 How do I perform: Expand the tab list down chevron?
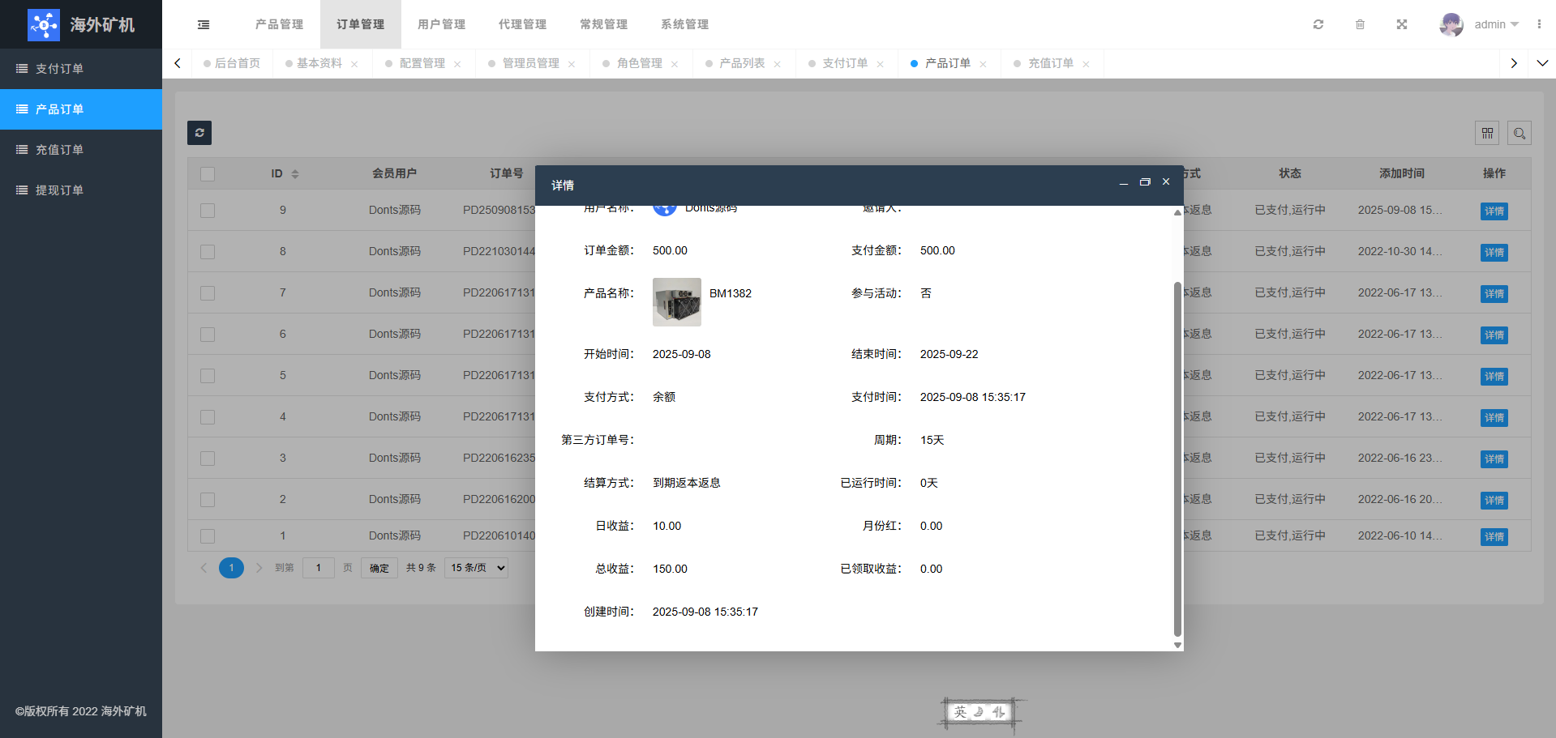(x=1542, y=63)
